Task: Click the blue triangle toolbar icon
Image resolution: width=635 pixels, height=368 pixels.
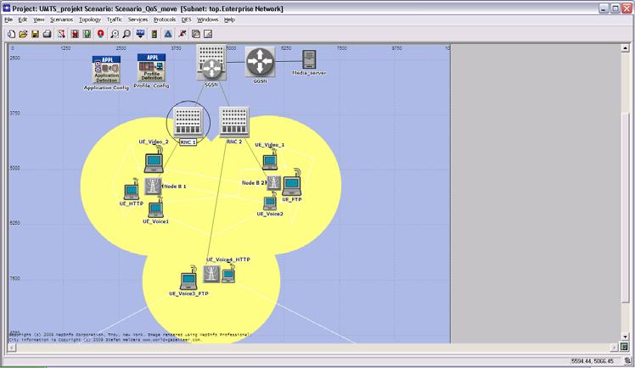Action: coord(168,34)
